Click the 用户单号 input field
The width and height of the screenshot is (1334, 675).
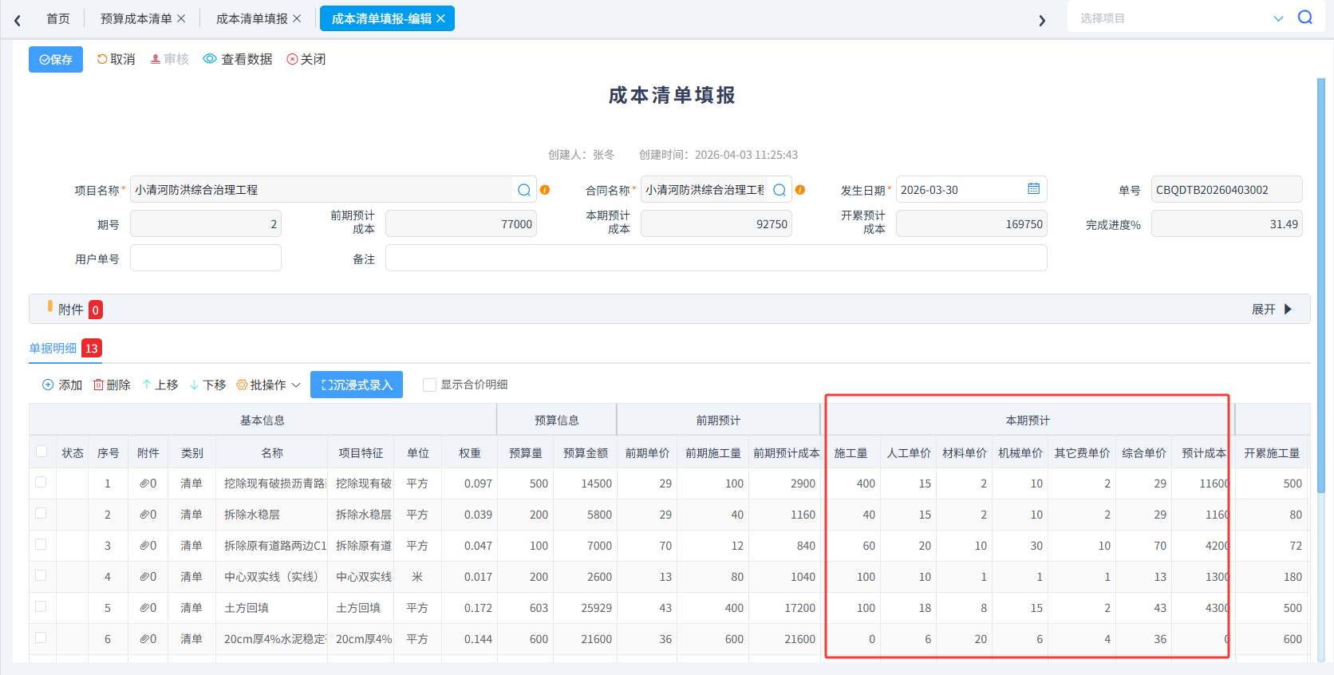206,258
